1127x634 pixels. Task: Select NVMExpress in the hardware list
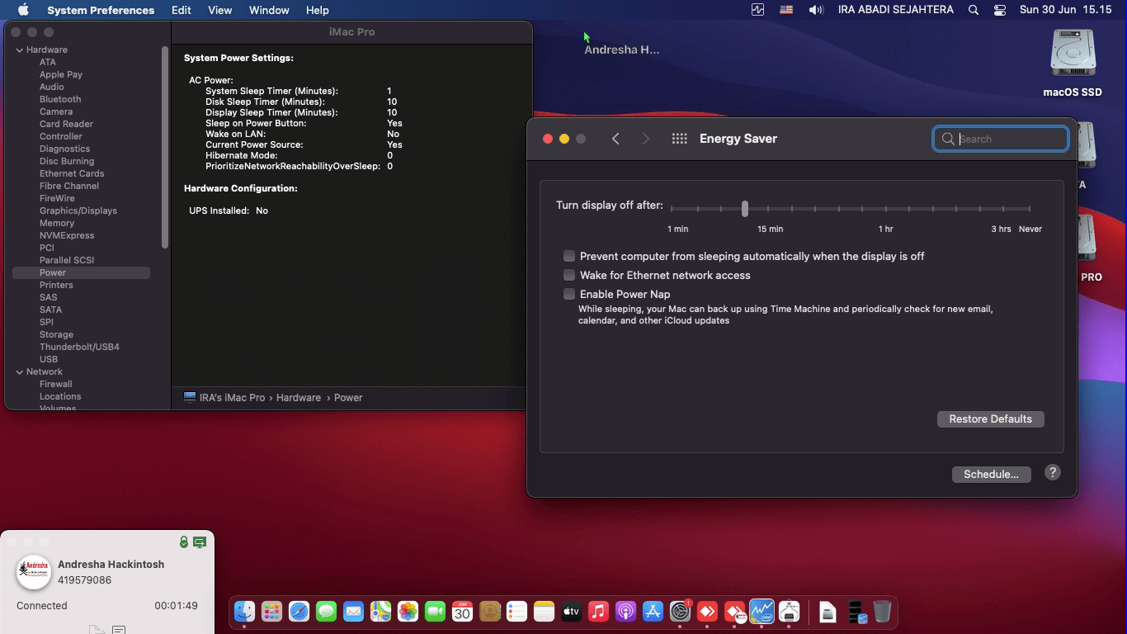[x=67, y=235]
